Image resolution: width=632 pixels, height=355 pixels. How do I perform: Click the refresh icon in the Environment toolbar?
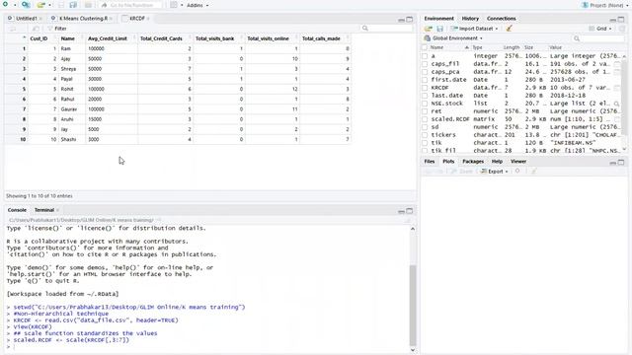coord(622,29)
